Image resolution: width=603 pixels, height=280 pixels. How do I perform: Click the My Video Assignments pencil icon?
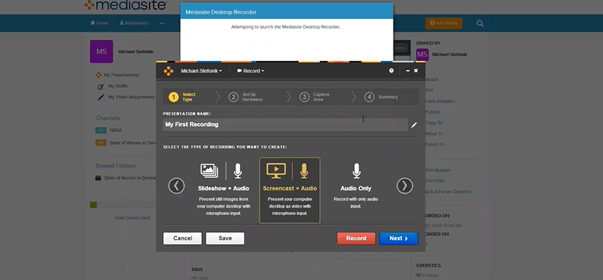coord(101,97)
